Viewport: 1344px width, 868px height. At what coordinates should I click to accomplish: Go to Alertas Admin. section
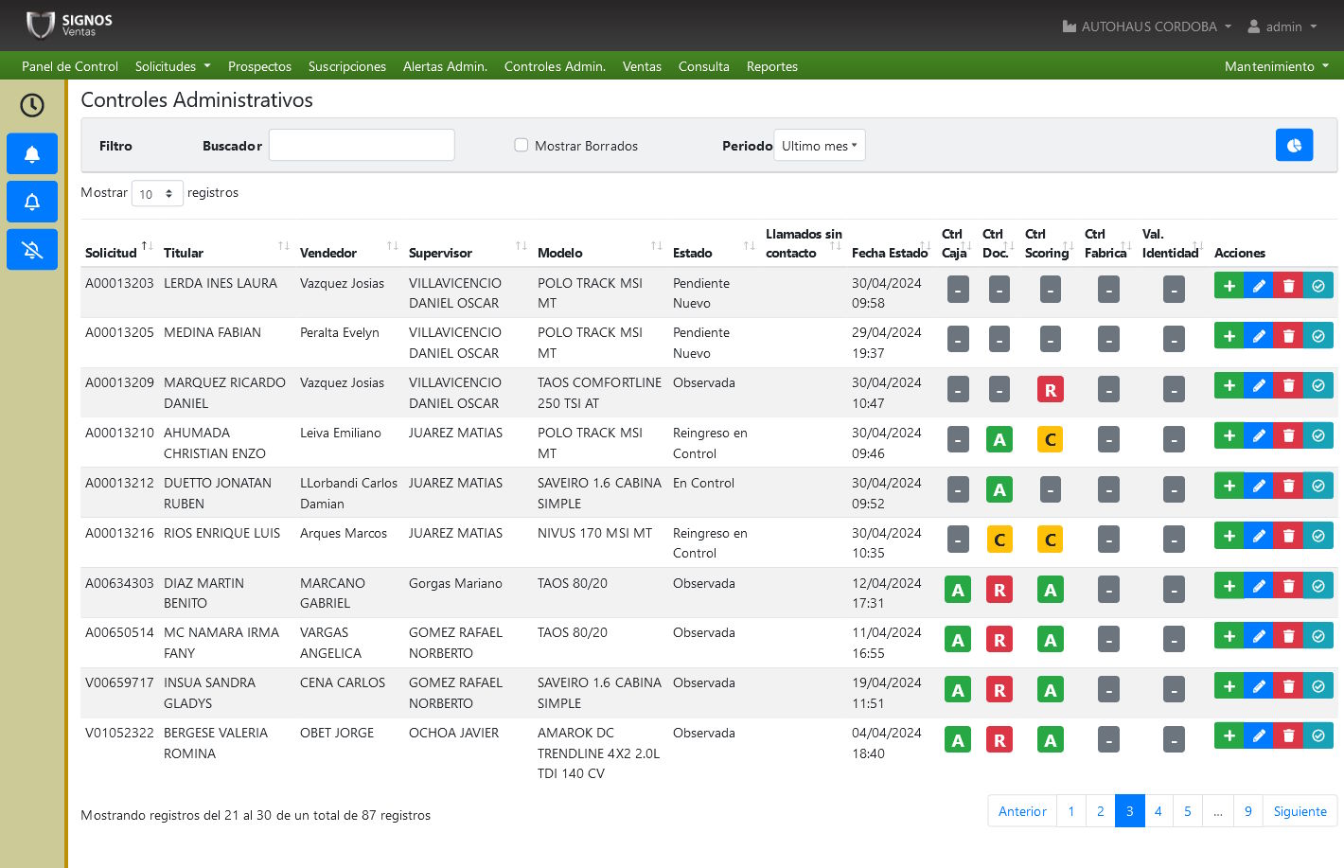point(445,66)
